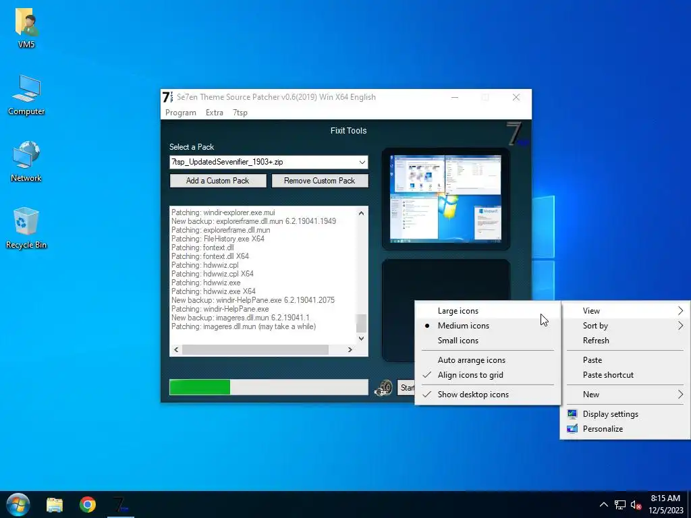
Task: Click the log scroll down arrow
Action: pos(361,339)
